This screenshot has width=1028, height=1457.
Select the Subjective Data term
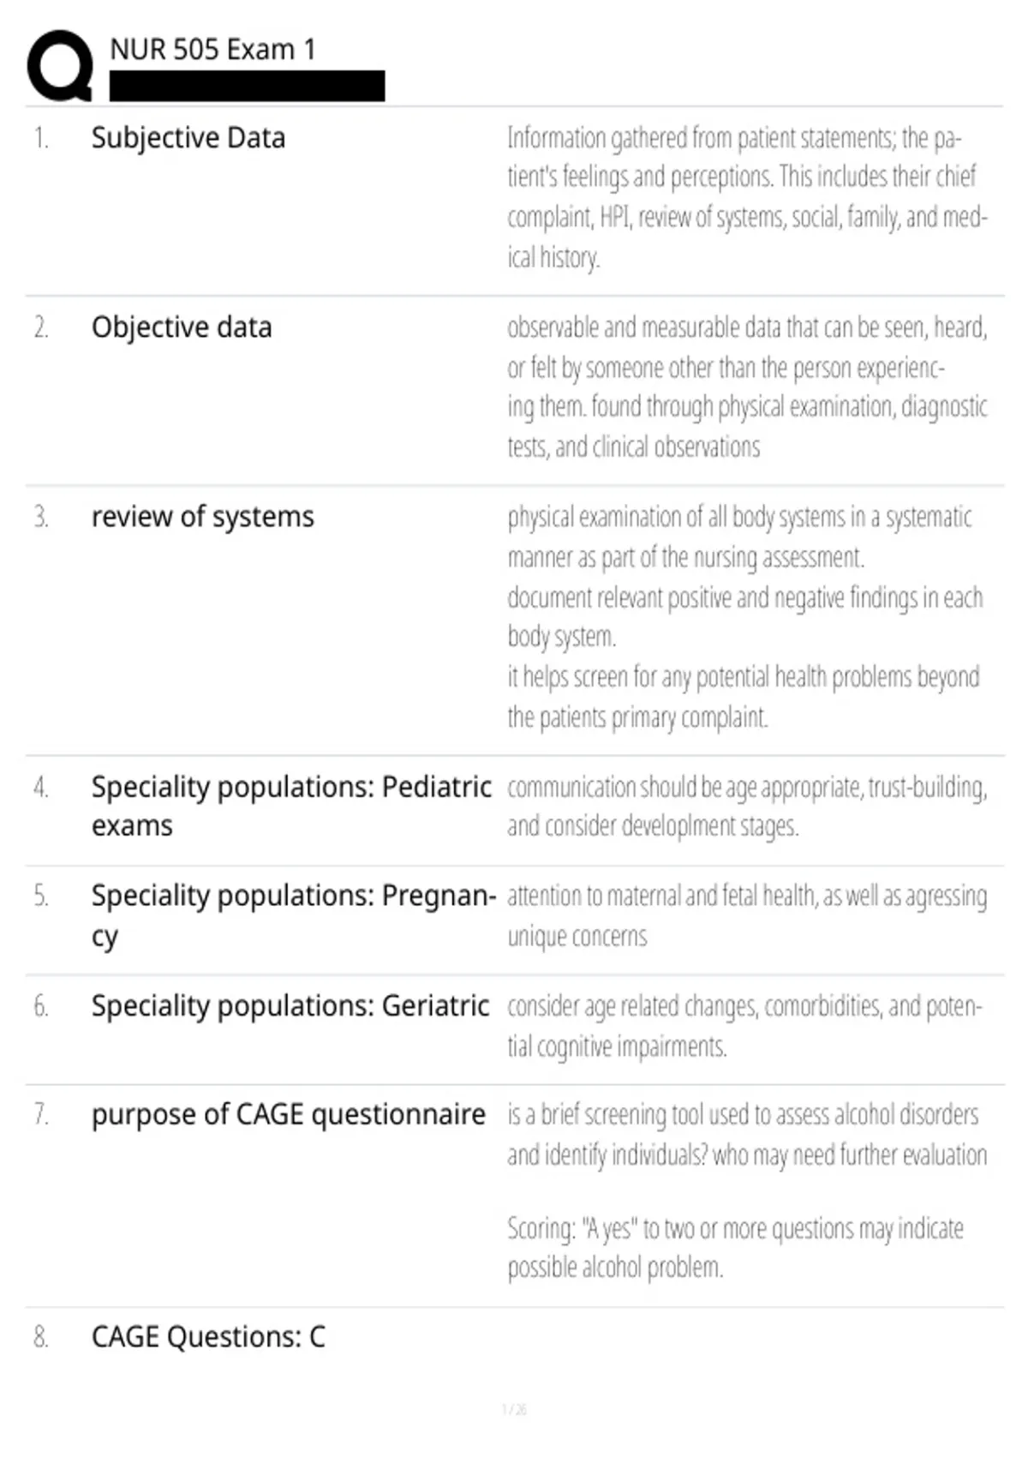(x=188, y=138)
